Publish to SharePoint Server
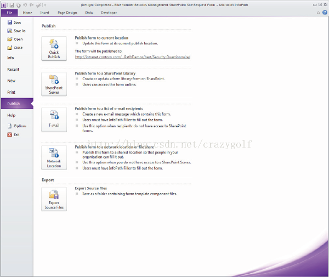Viewport: 329px width, 277px height. [54, 84]
